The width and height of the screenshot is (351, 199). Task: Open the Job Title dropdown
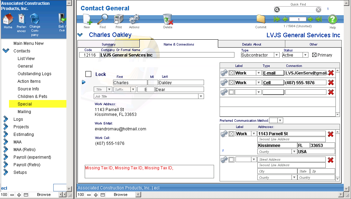tap(201, 96)
